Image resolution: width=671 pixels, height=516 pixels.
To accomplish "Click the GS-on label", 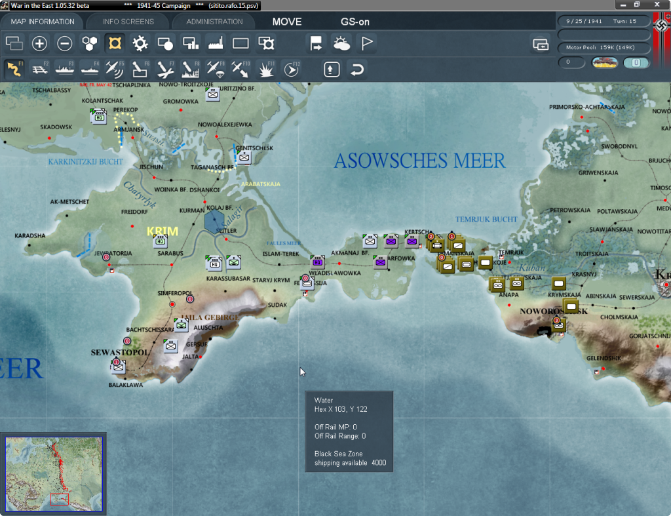I will click(355, 22).
